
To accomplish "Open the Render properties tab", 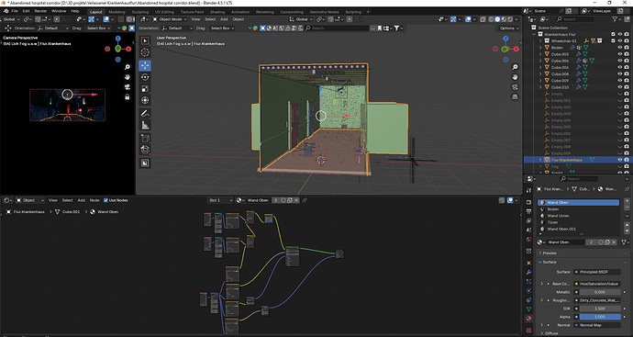I will tap(528, 202).
